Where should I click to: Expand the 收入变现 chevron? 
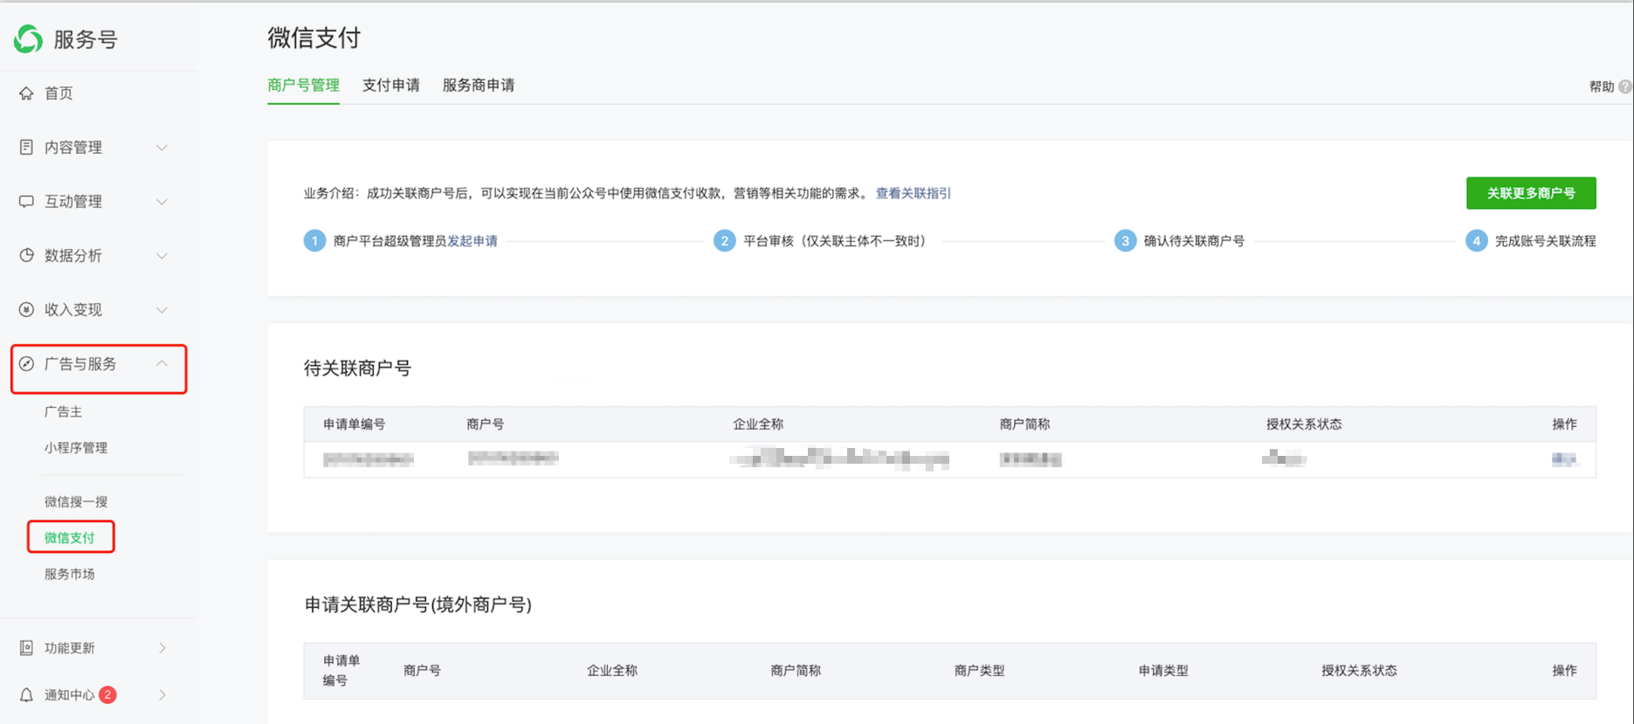[162, 310]
